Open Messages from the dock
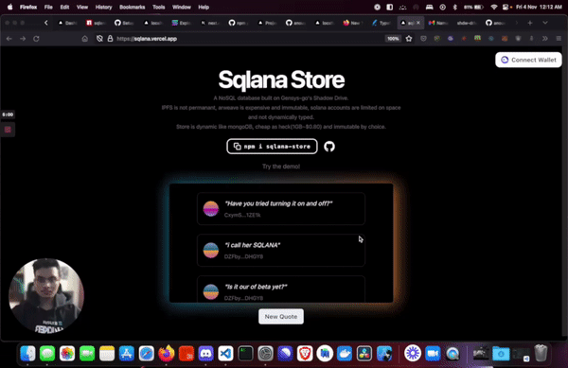Screen dimensions: 568x368 tap(47, 354)
